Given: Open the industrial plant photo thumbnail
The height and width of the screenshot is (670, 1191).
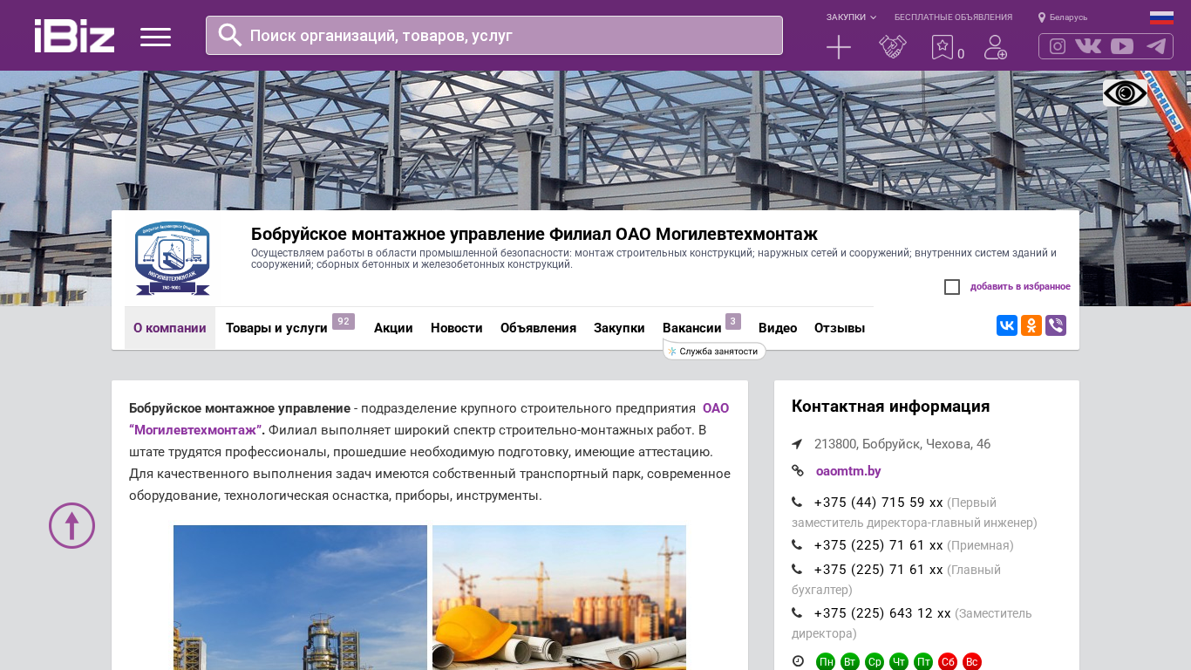Looking at the screenshot, I should click(x=300, y=598).
